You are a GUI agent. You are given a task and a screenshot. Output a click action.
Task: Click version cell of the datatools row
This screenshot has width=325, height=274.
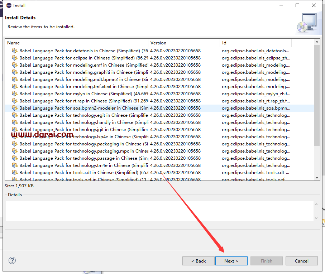[175, 51]
